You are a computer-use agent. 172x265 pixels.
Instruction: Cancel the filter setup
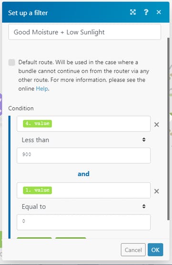click(133, 250)
